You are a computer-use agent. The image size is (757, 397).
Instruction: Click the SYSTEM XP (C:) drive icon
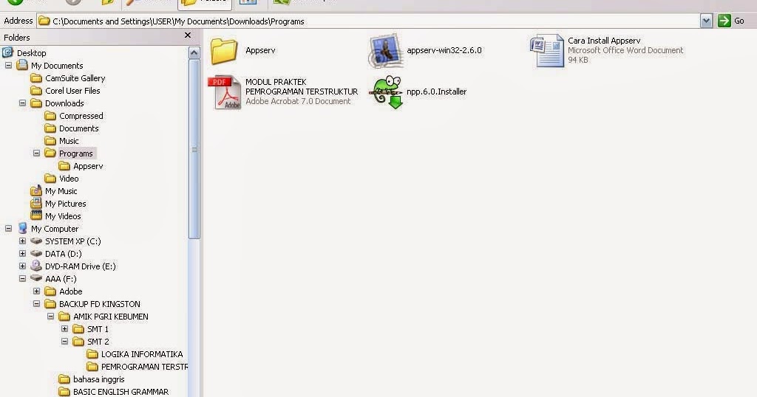[36, 241]
